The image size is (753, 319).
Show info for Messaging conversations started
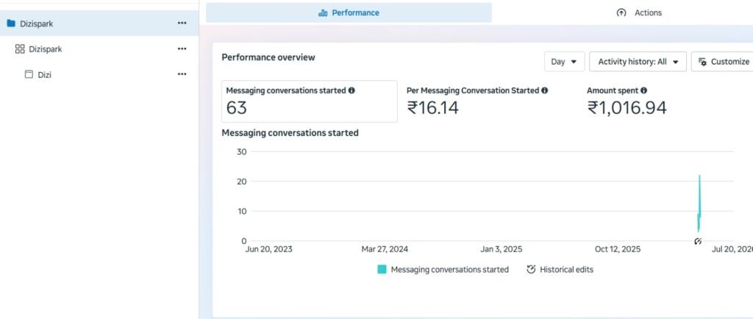pos(351,90)
